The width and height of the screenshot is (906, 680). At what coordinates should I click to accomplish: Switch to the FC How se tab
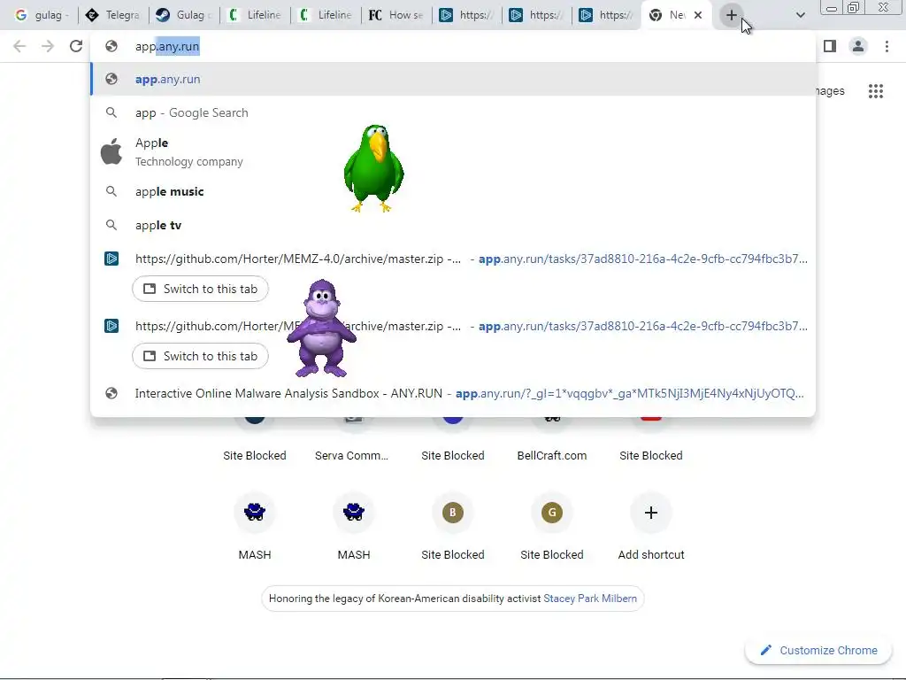click(x=395, y=15)
